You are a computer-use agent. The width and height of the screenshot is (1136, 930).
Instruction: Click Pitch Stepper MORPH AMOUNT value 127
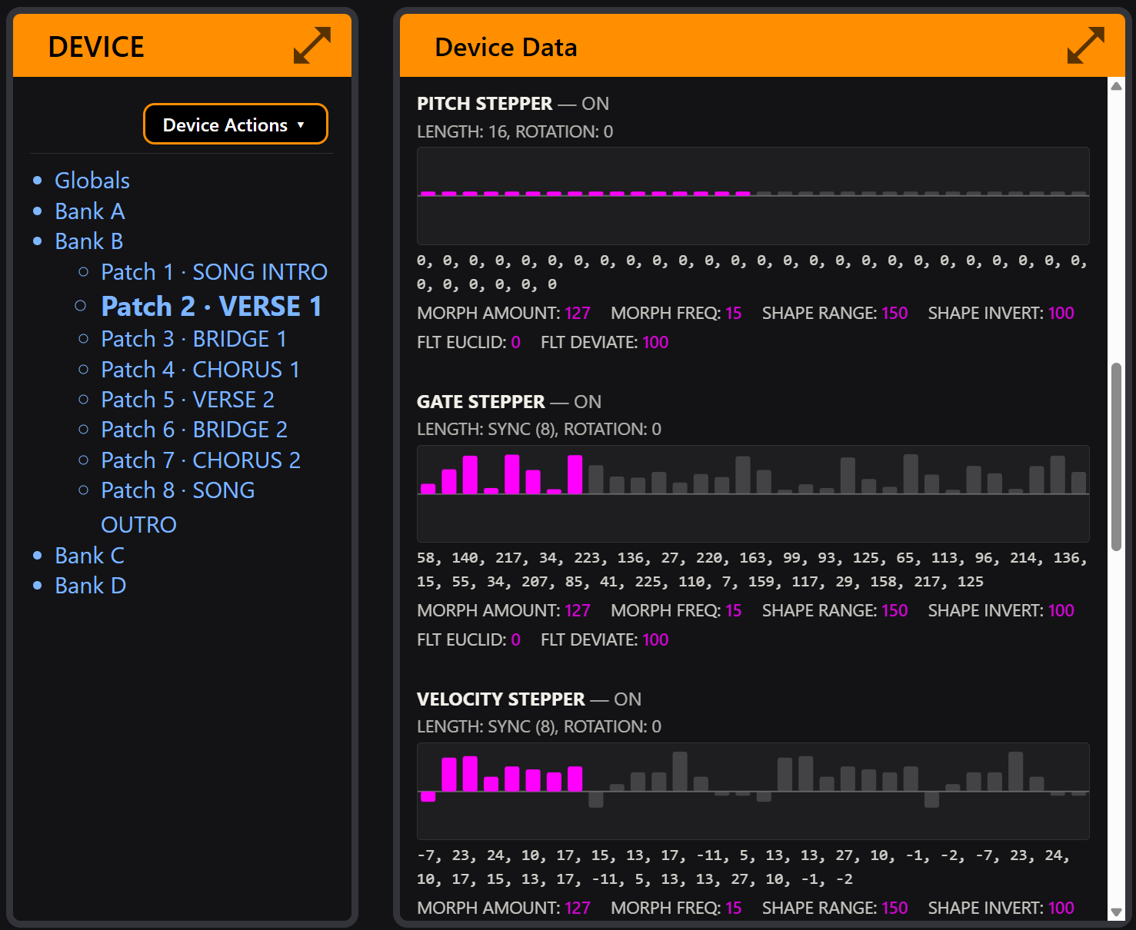(578, 313)
